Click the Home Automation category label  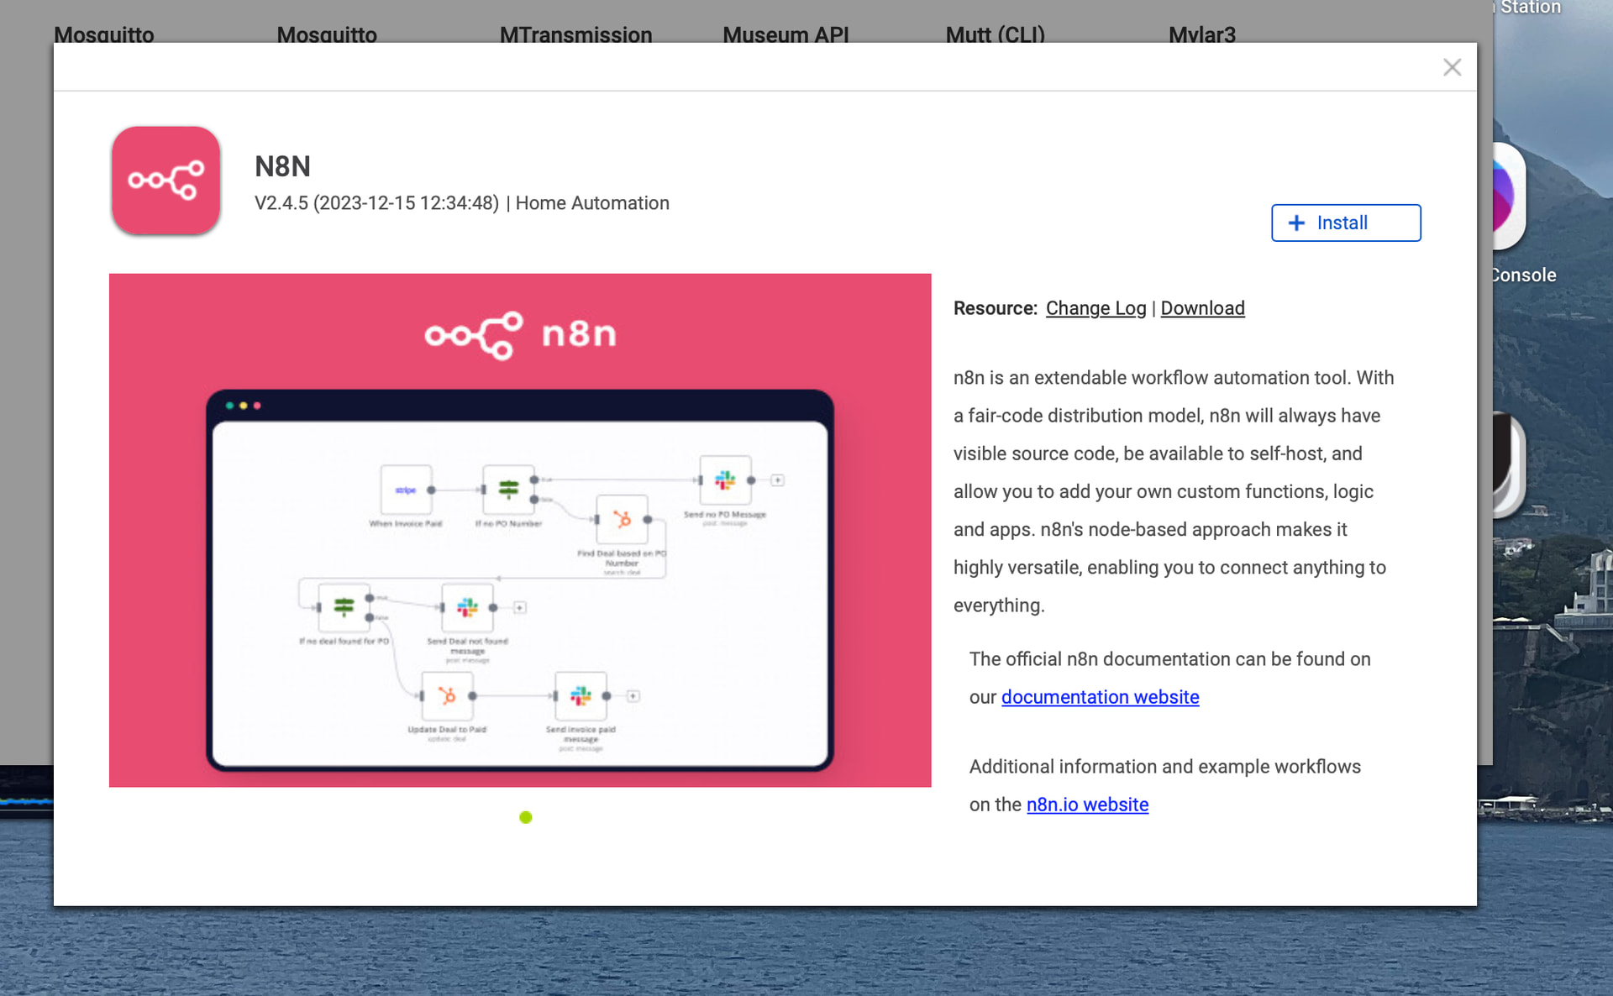tap(591, 203)
